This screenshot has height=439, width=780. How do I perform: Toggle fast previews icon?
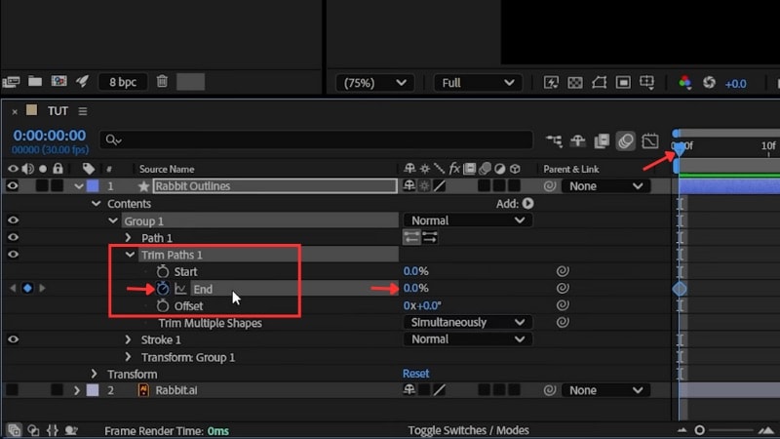coord(551,83)
